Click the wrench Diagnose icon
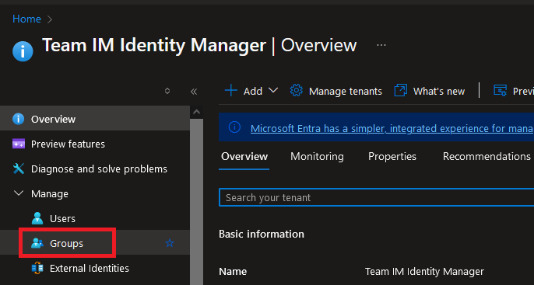 pyautogui.click(x=19, y=169)
